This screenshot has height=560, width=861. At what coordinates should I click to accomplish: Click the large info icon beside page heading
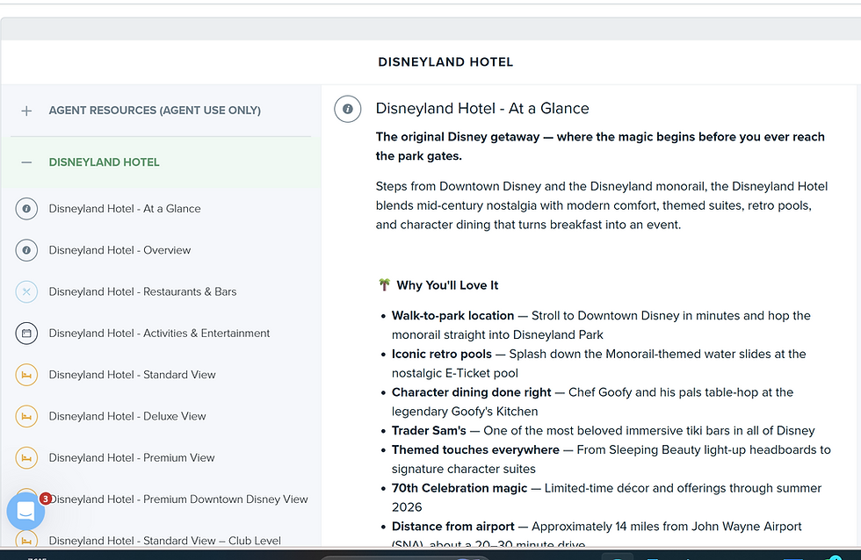click(348, 109)
